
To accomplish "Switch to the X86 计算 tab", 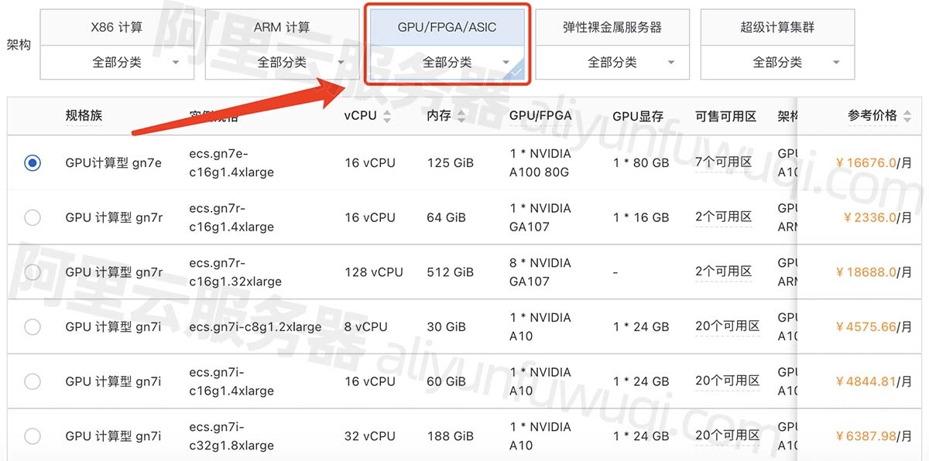I will (116, 26).
